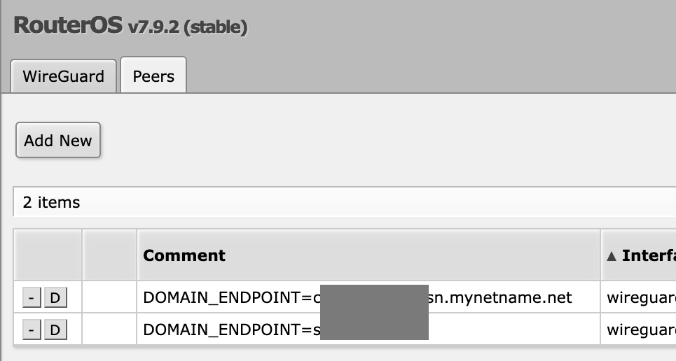Select the Peers tab
The height and width of the screenshot is (361, 676).
coord(153,76)
